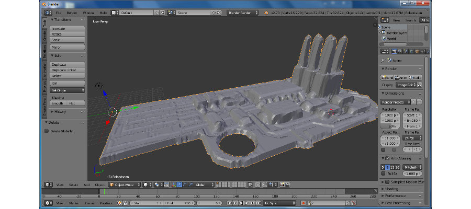This screenshot has height=209, width=471.
Task: Expand the History panel
Action: [x=59, y=111]
